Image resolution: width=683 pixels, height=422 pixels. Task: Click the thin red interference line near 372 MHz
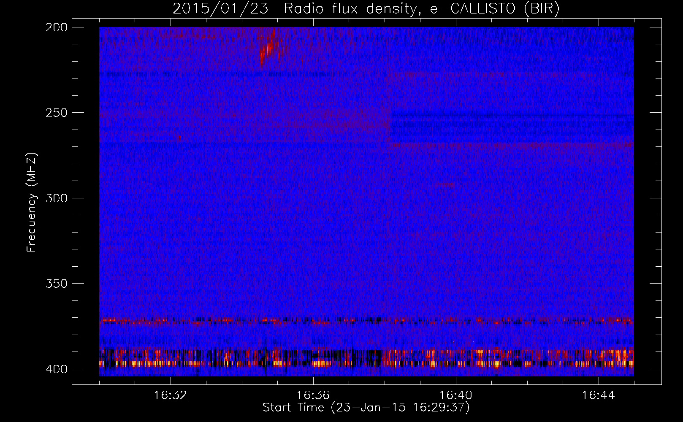click(x=366, y=321)
